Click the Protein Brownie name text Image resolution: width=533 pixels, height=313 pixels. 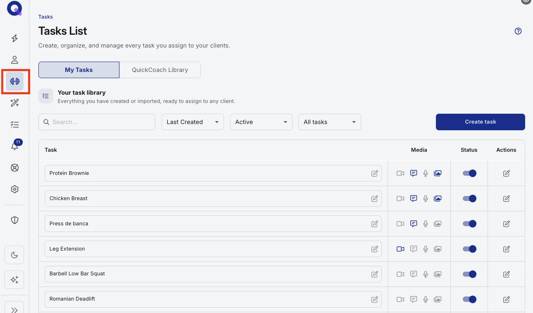click(69, 173)
